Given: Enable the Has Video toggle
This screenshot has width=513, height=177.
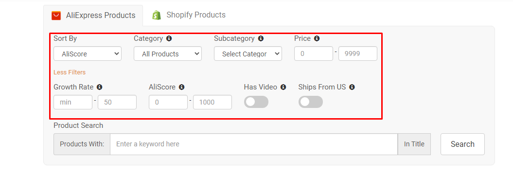Looking at the screenshot, I should pyautogui.click(x=256, y=102).
